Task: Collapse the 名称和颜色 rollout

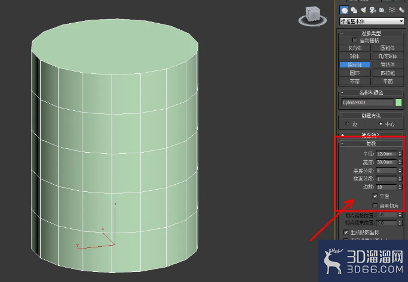Action: 372,92
